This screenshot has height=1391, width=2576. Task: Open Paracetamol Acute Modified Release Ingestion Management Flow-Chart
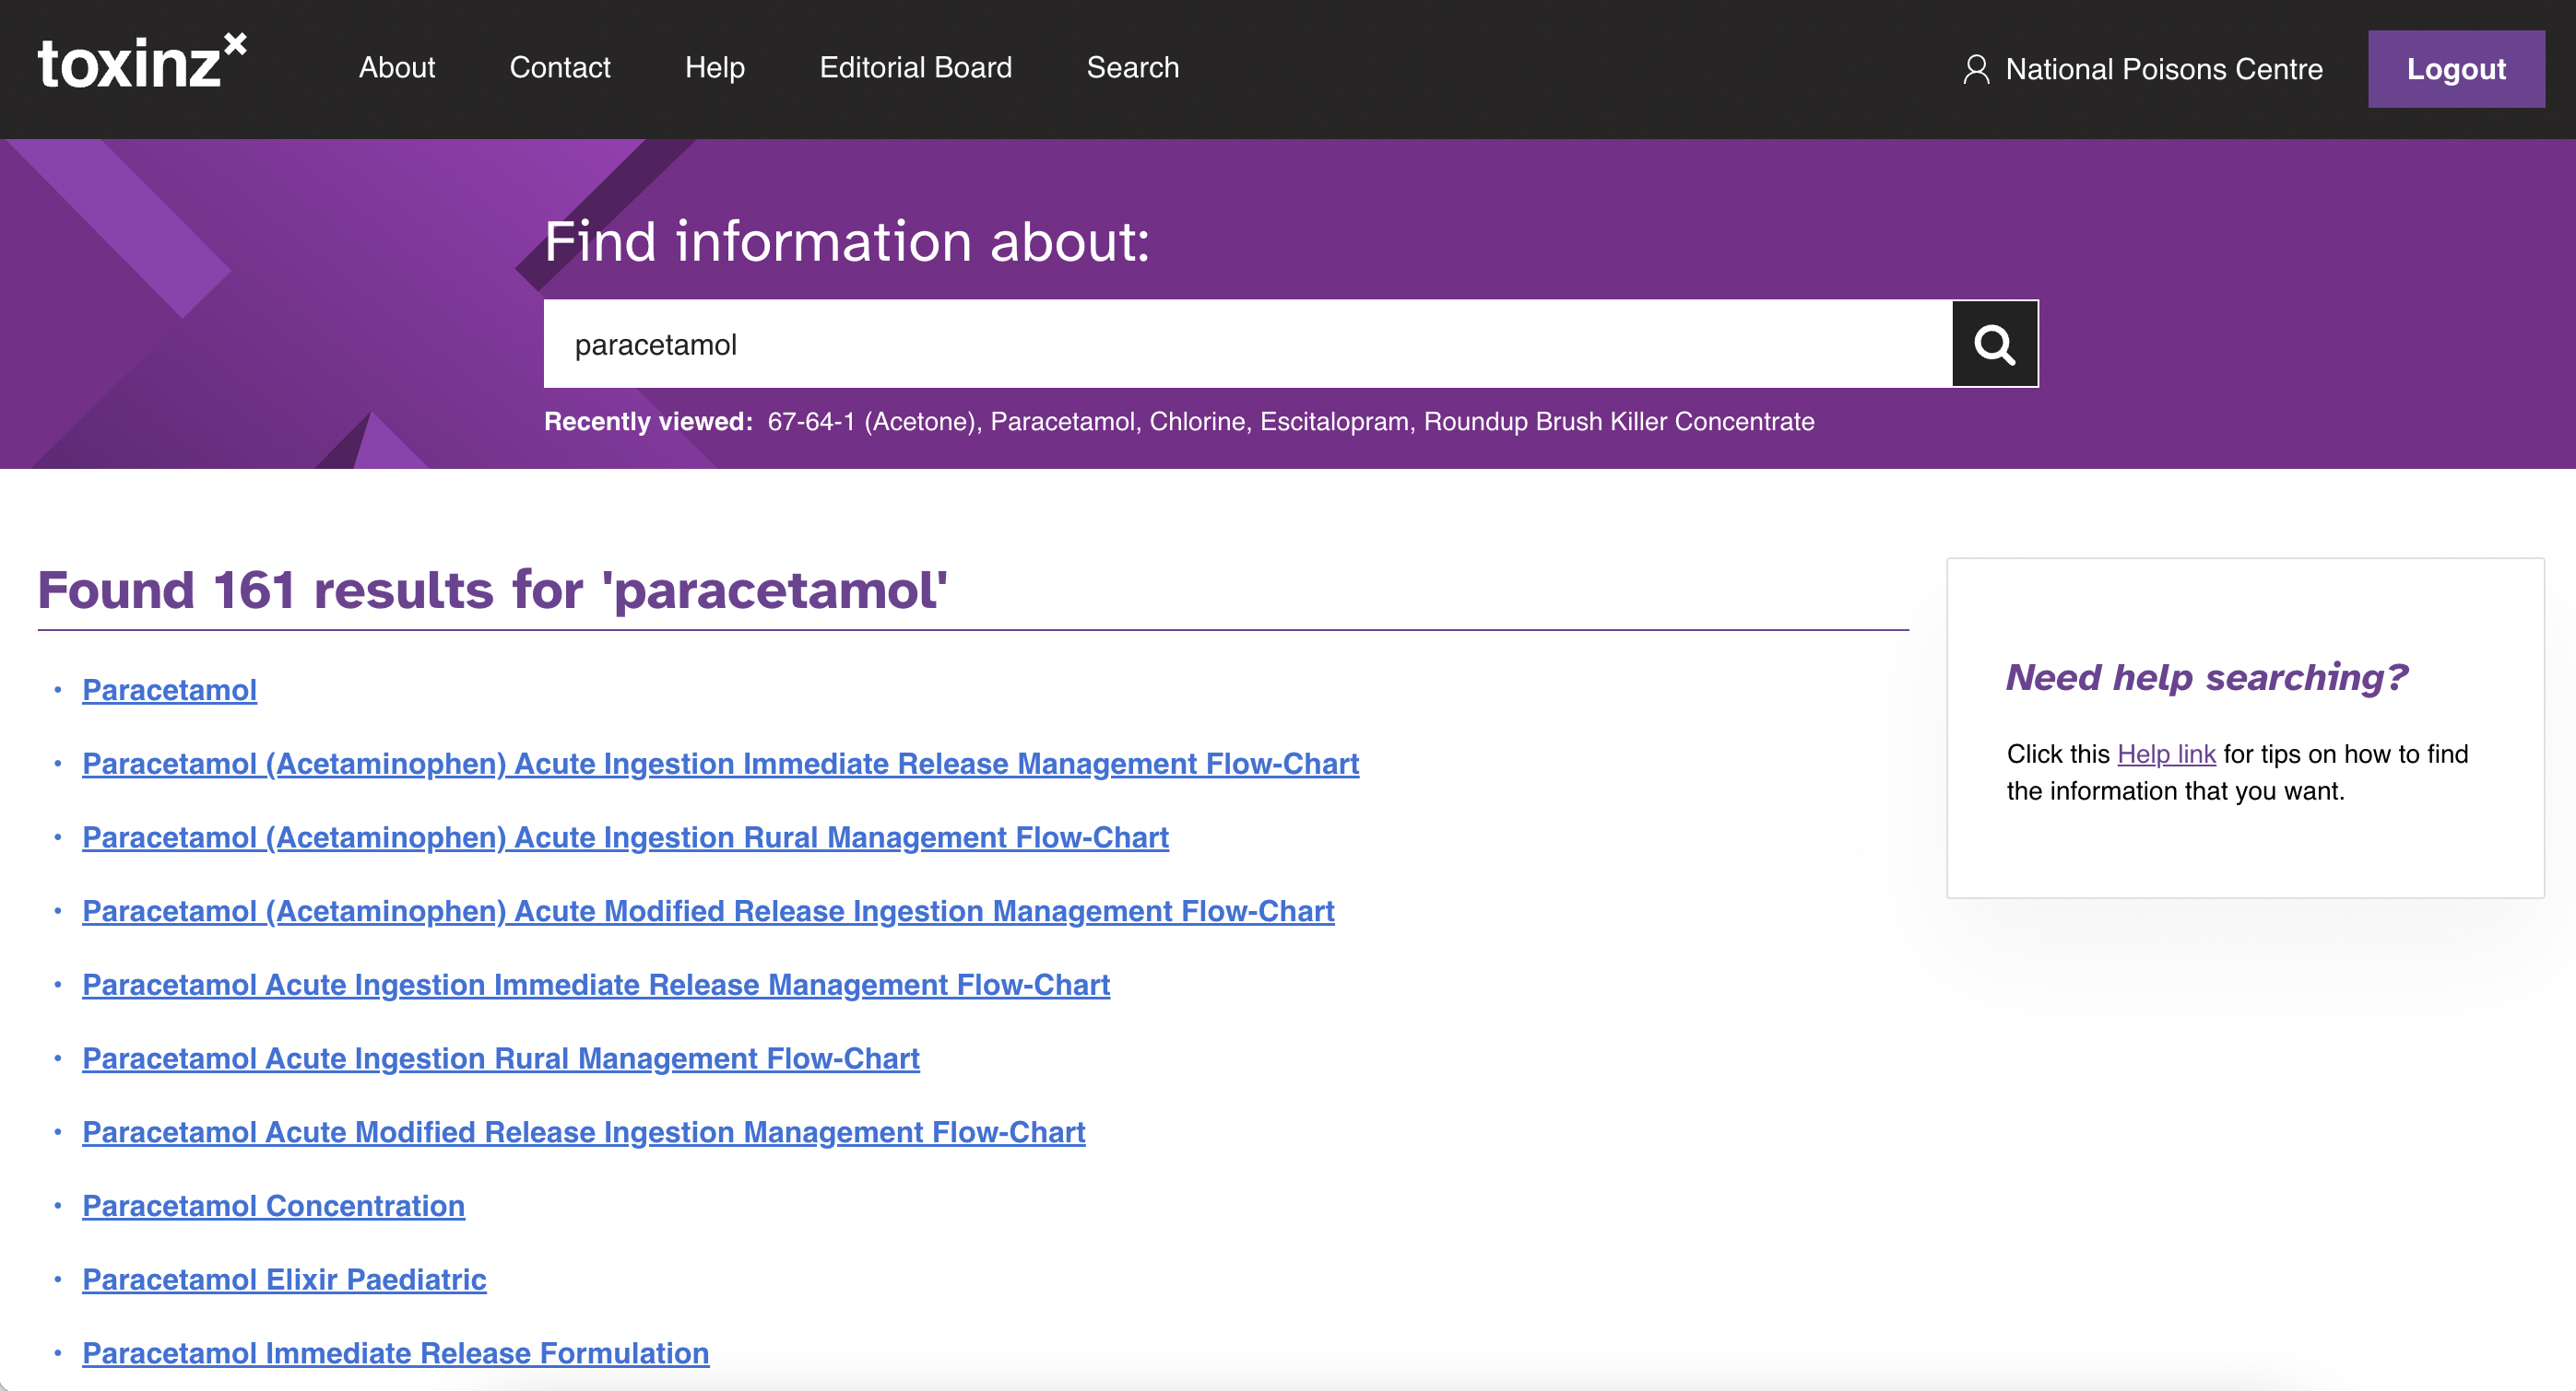(584, 1132)
